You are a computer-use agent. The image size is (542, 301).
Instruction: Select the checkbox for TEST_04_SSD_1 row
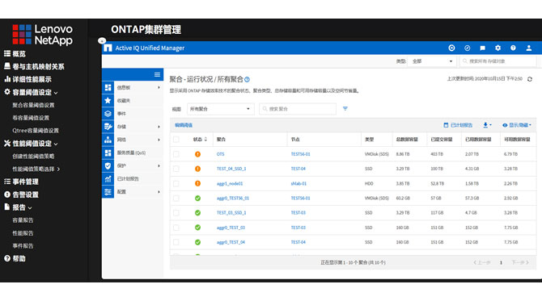176,169
